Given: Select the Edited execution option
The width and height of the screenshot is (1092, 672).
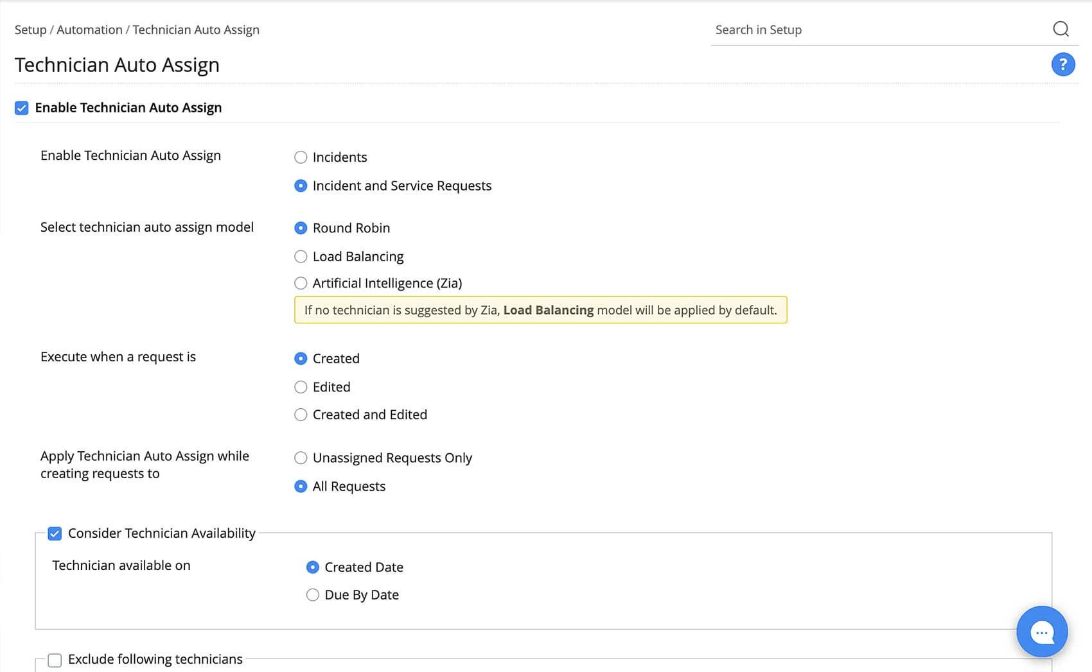Looking at the screenshot, I should click(x=301, y=387).
